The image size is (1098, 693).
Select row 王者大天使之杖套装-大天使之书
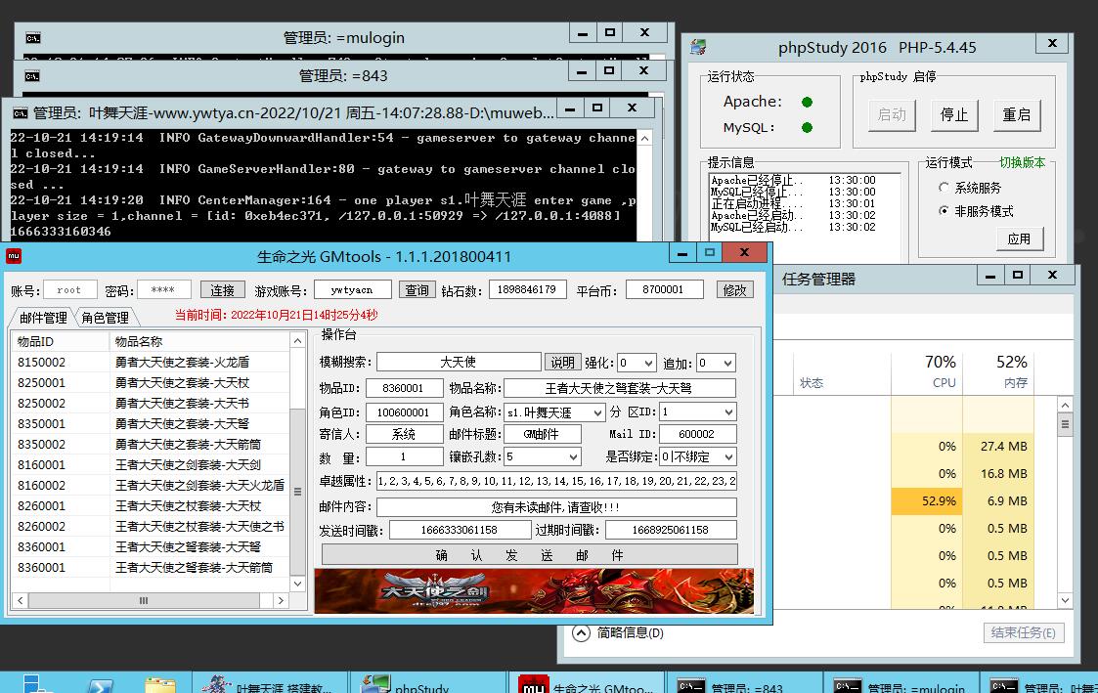150,527
